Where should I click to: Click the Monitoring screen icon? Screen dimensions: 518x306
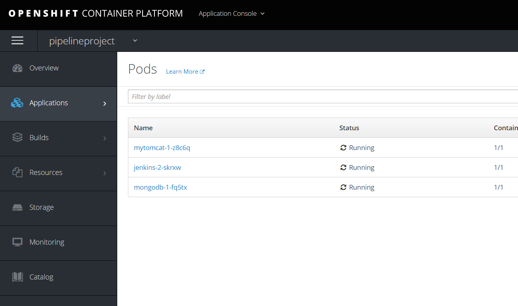point(17,242)
